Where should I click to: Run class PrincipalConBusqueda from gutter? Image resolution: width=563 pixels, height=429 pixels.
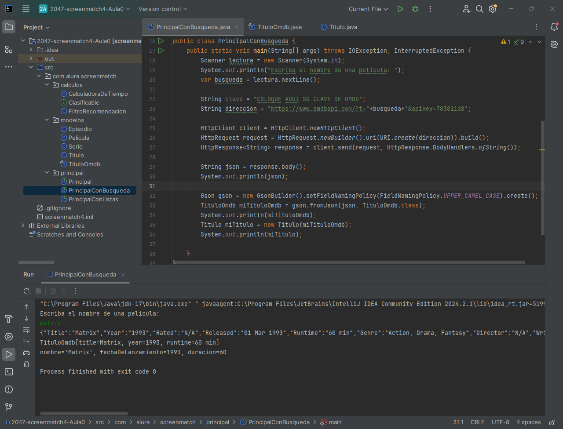pyautogui.click(x=161, y=41)
